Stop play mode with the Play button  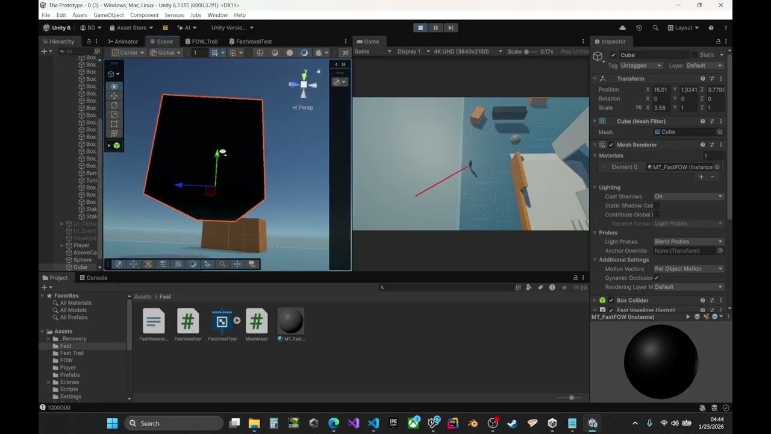click(420, 28)
